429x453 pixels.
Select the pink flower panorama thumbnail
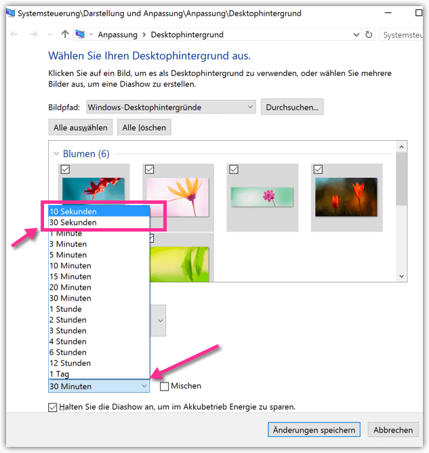(262, 197)
